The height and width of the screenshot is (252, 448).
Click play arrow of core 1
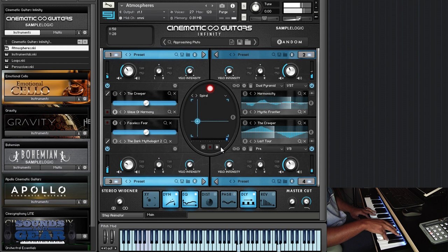[x=204, y=55]
